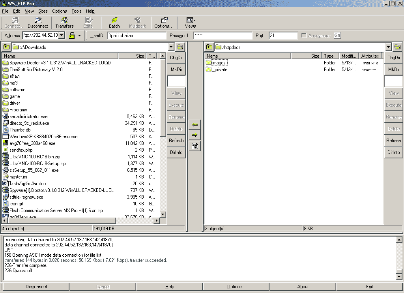Select the UltraVNC-100-RC18-bin.zip archive icon

pyautogui.click(x=6, y=156)
